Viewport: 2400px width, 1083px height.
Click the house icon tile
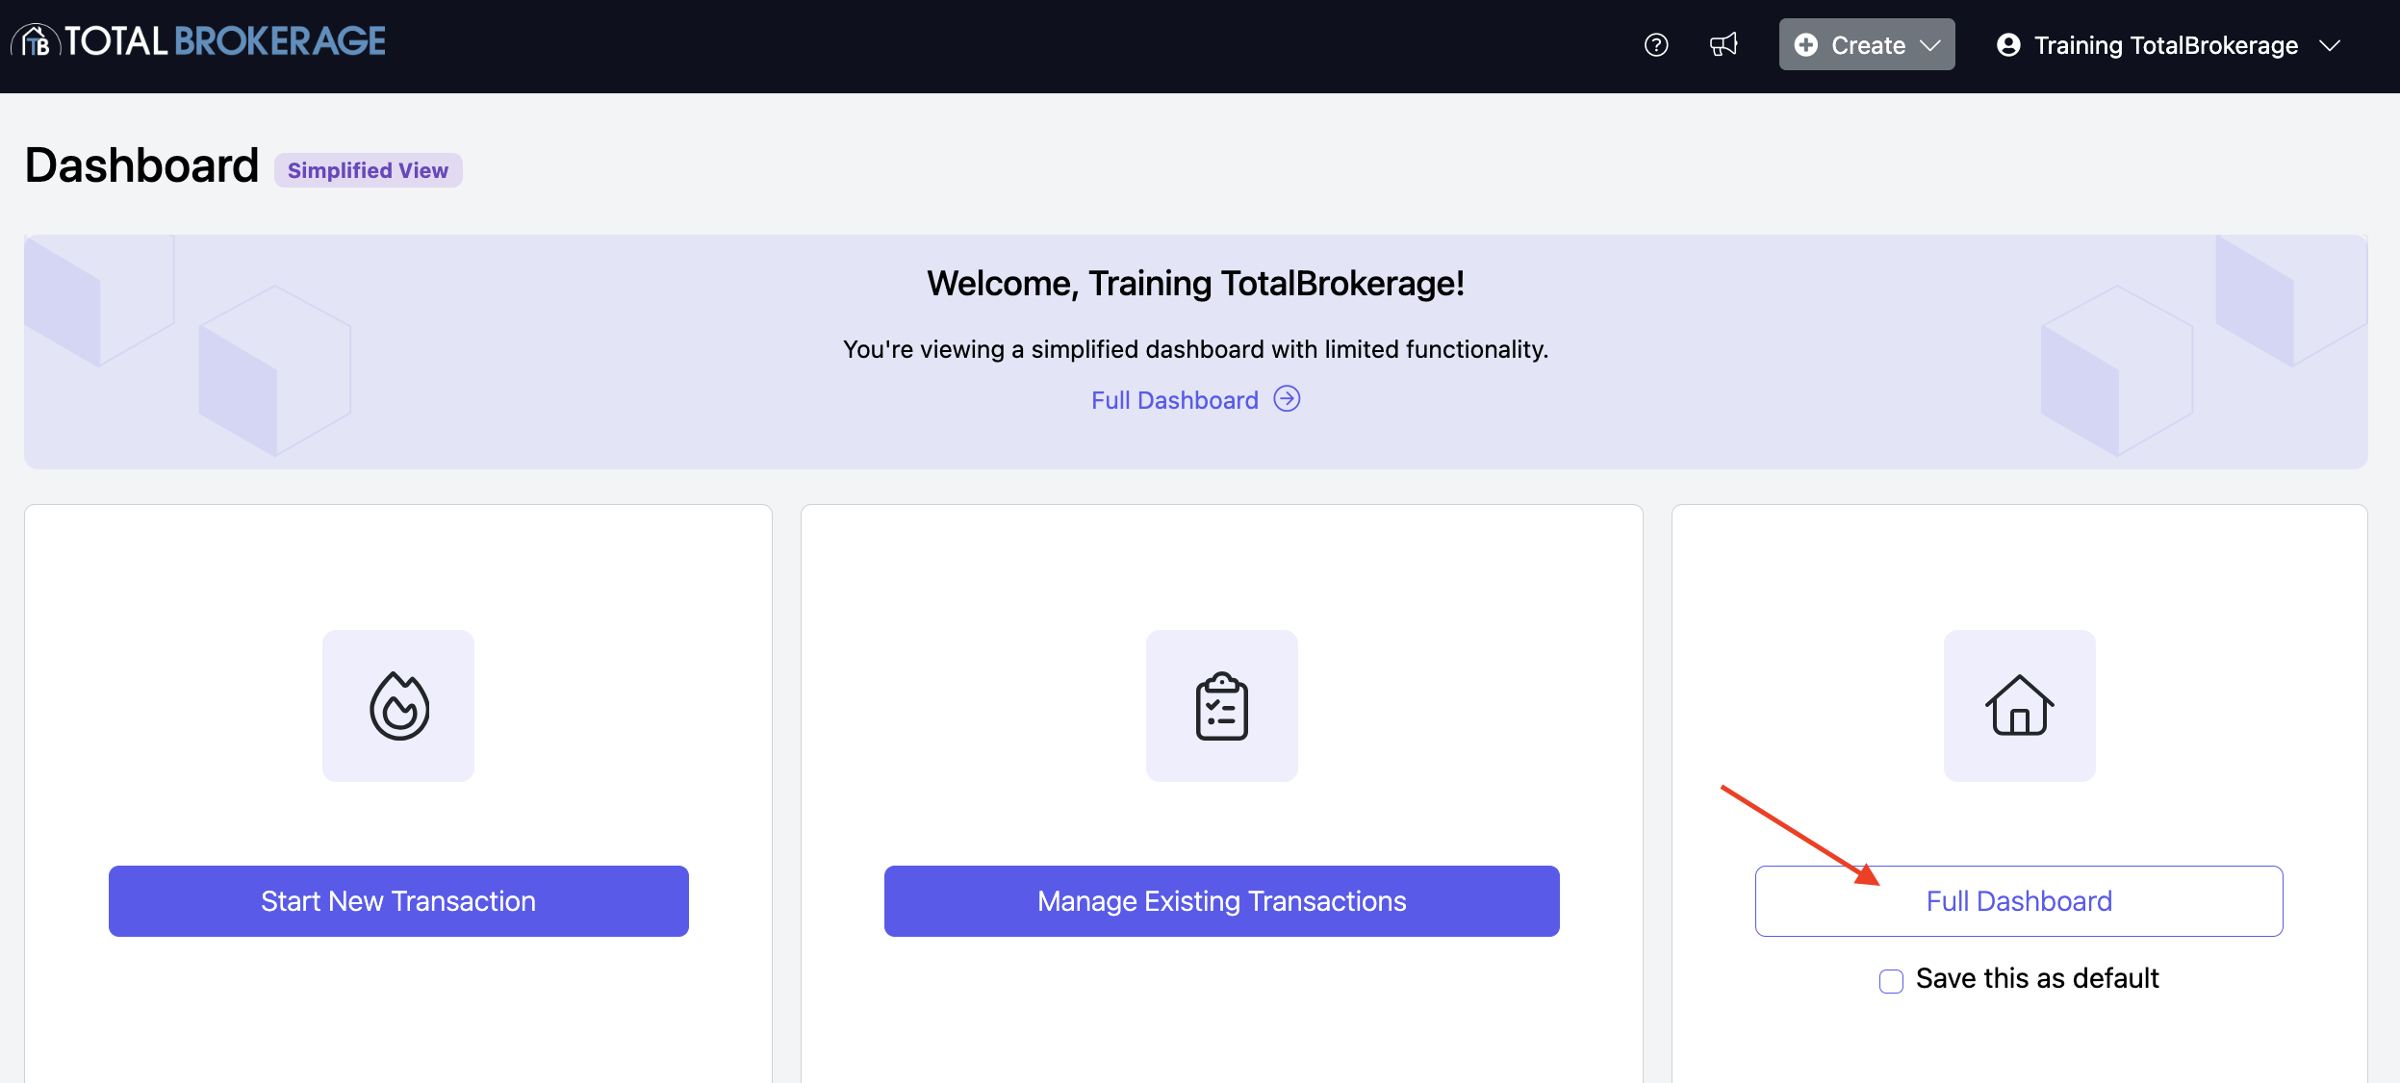2019,706
